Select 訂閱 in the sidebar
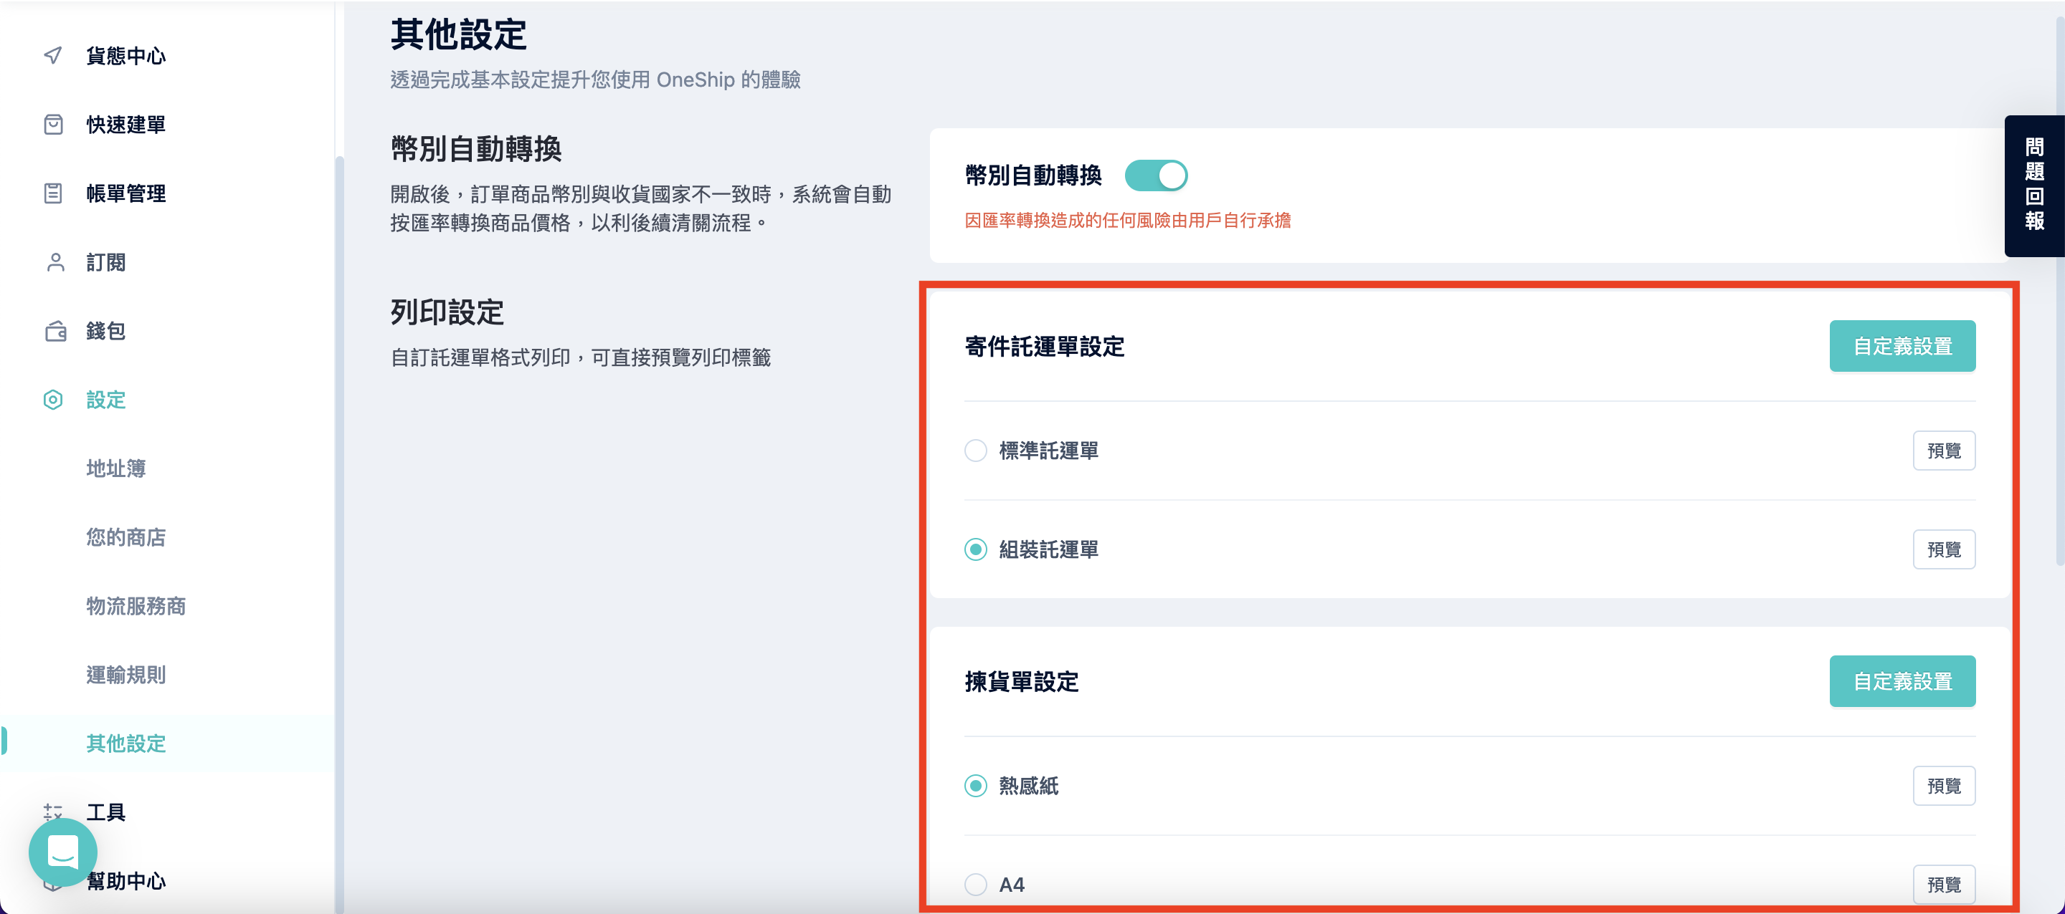The image size is (2065, 914). point(106,262)
